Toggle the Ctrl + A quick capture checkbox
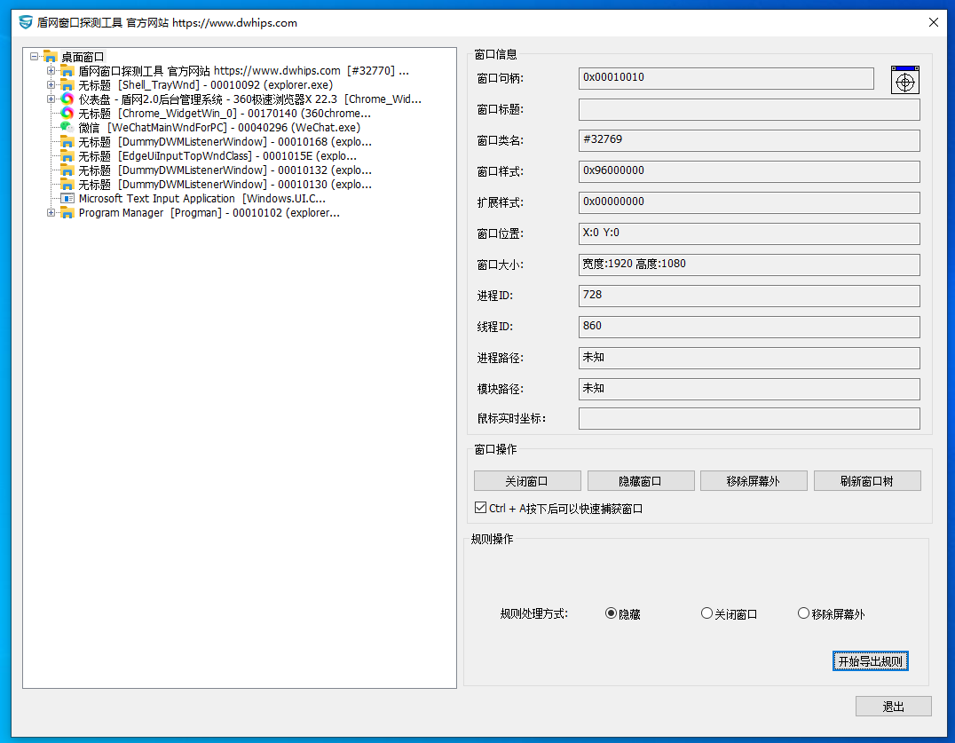Viewport: 955px width, 743px height. pos(480,509)
